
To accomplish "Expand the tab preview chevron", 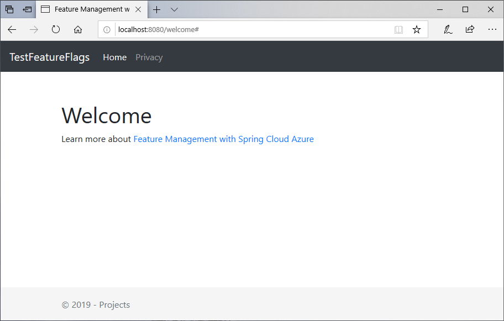I will click(x=174, y=9).
